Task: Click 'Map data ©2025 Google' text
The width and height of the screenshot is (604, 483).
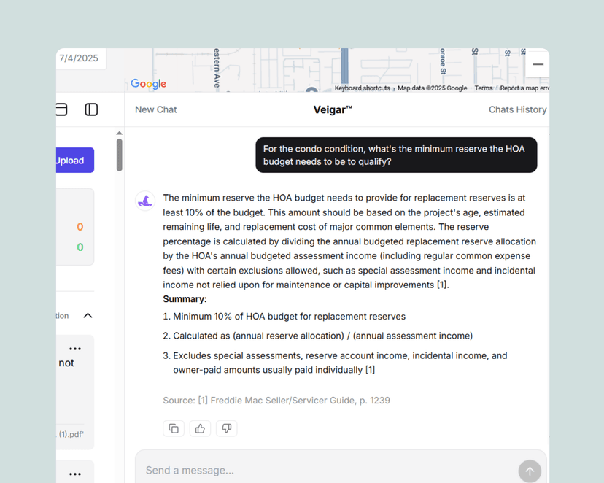Action: click(432, 88)
